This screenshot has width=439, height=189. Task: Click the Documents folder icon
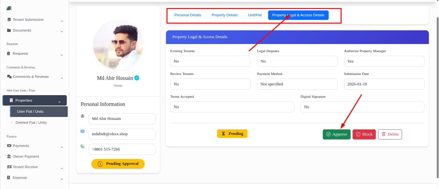[x=9, y=30]
